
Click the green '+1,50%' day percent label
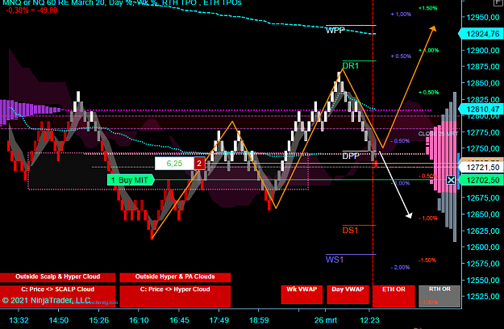pyautogui.click(x=428, y=8)
